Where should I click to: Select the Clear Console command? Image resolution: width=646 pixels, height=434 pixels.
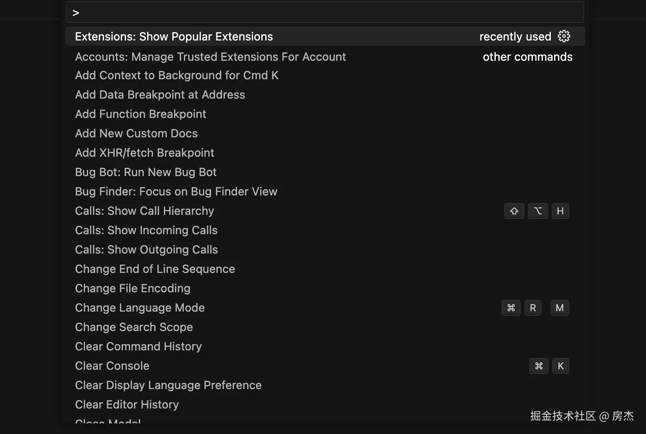(x=112, y=366)
